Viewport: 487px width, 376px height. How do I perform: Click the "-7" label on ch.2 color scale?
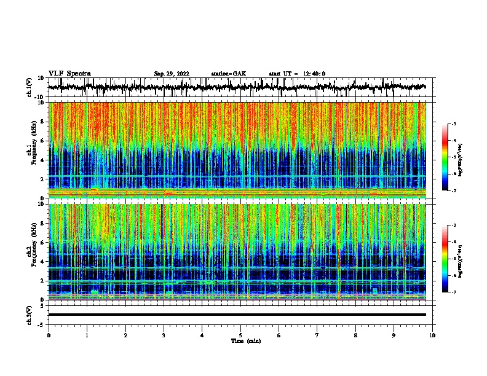click(x=453, y=292)
